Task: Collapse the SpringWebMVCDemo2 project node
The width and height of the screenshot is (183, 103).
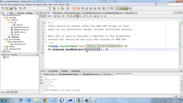Action: pyautogui.click(x=2, y=15)
